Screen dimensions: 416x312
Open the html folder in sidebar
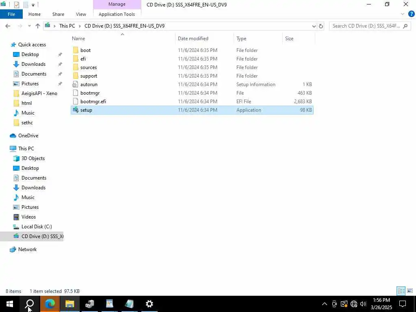26,103
